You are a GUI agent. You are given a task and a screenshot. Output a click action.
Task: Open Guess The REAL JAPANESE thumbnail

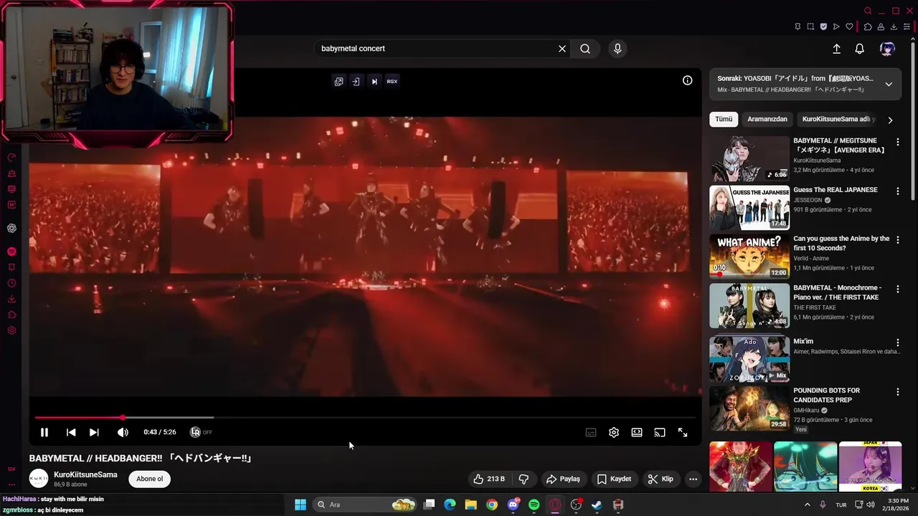(x=749, y=208)
